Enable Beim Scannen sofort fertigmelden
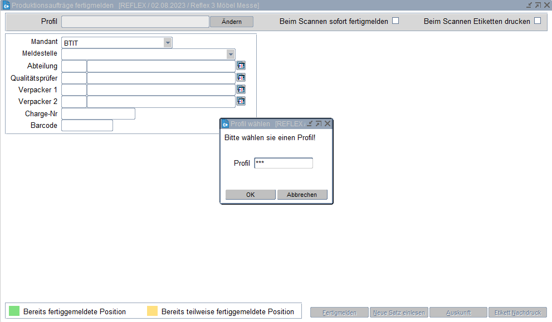The image size is (552, 322). pos(395,21)
